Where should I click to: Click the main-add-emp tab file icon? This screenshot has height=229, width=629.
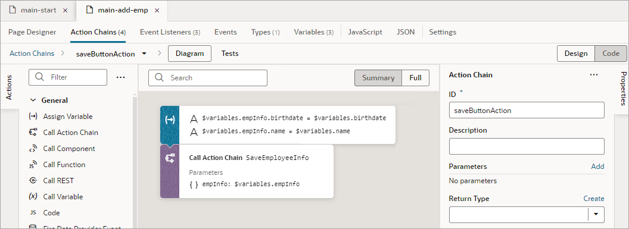[91, 10]
